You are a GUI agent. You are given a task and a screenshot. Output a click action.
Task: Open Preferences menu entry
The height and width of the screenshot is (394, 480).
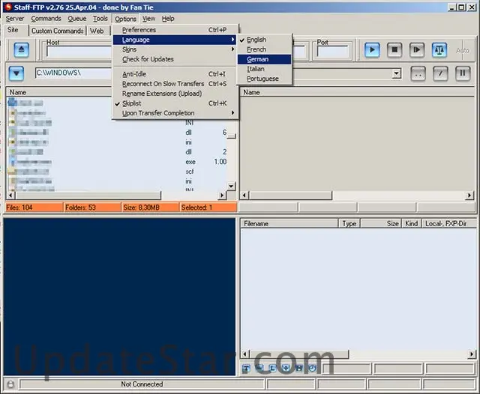pyautogui.click(x=175, y=30)
